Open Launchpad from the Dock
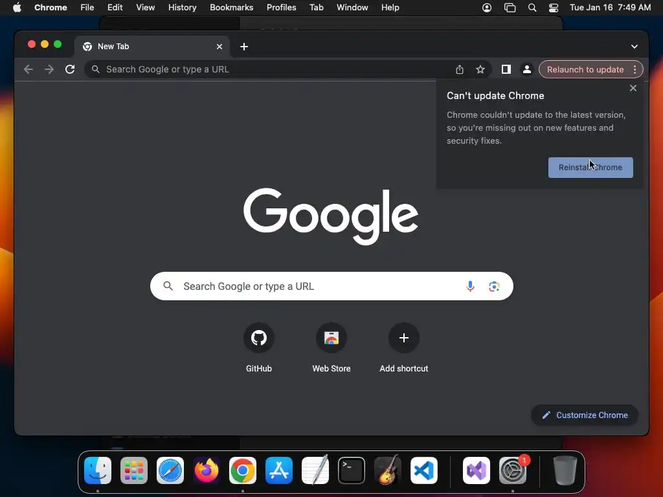 tap(134, 470)
